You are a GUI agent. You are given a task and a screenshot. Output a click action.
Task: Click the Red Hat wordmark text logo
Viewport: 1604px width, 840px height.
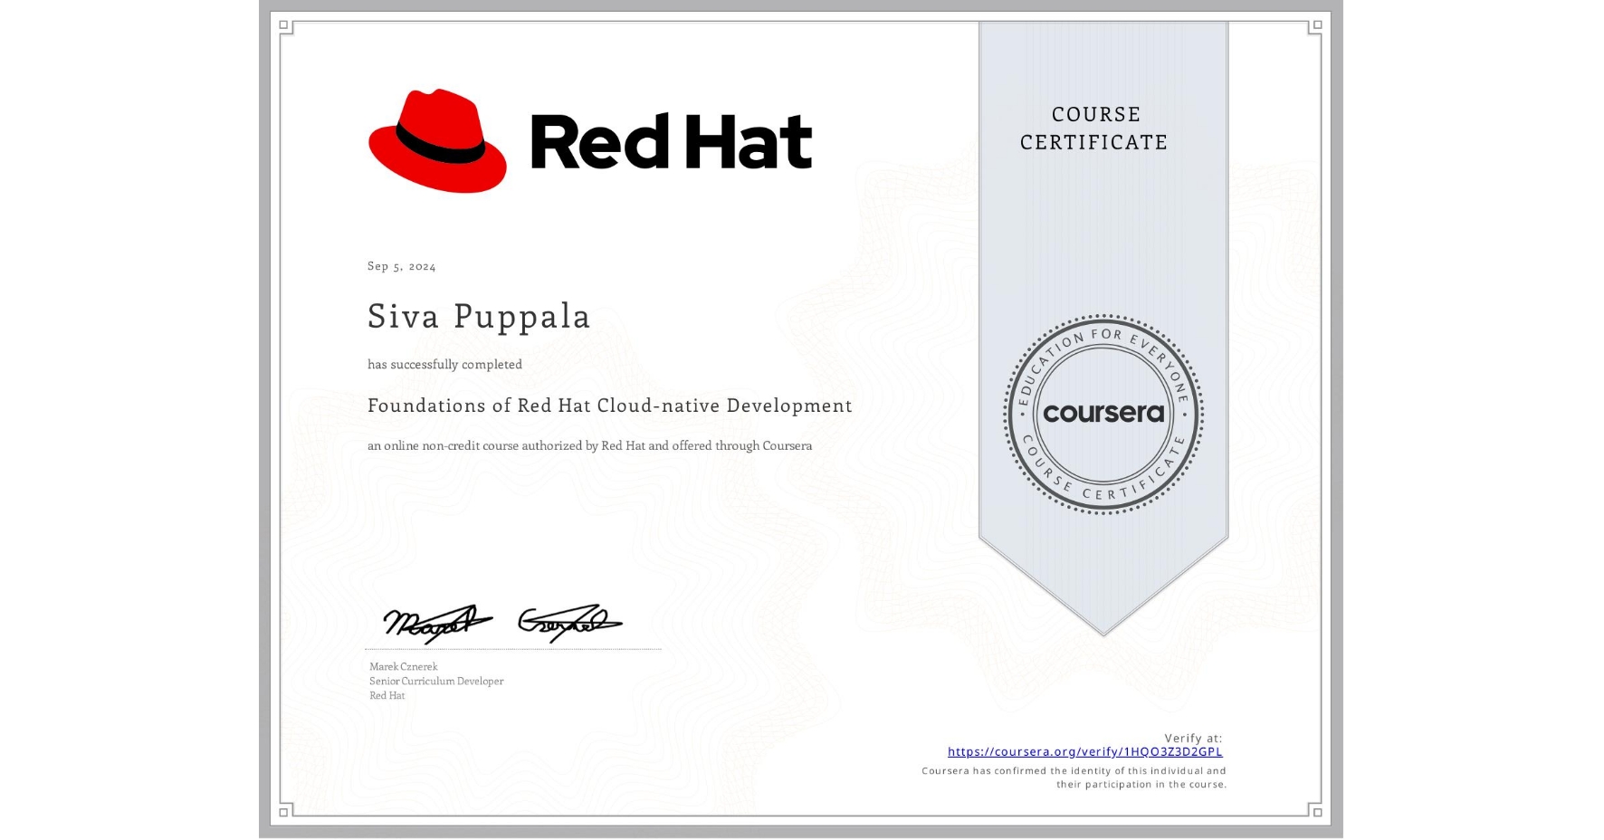coord(670,140)
